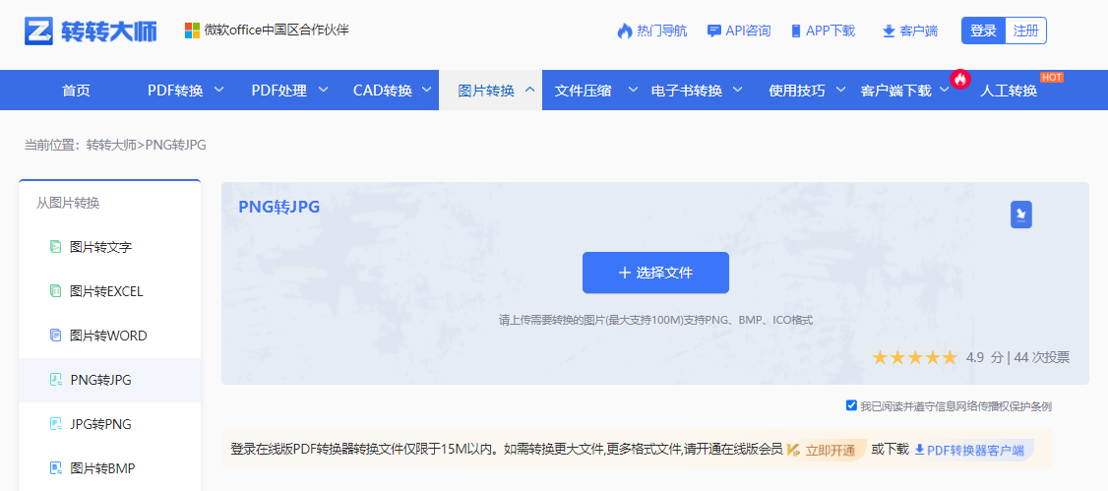Click the phone icon for APP下载
This screenshot has height=491, width=1108.
[795, 31]
